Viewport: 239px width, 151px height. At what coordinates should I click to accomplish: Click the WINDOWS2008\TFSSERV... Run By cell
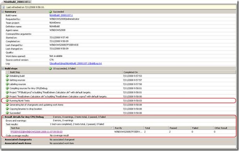coord(128,132)
